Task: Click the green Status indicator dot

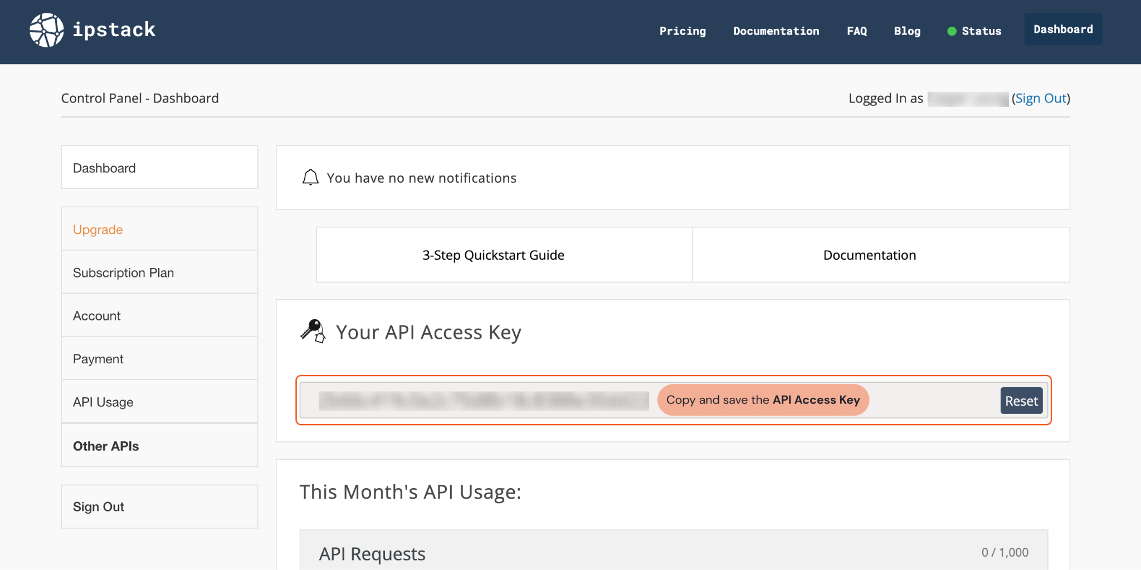Action: (x=952, y=31)
